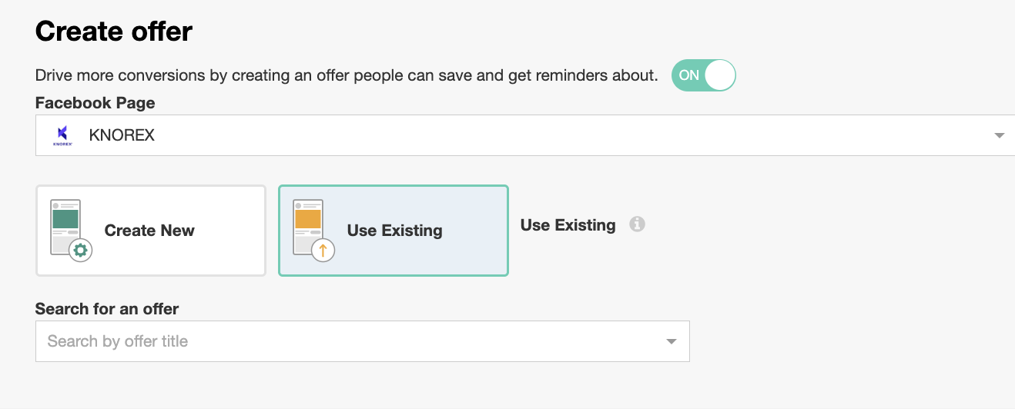Click the Facebook Page field label
The height and width of the screenshot is (412, 1015).
click(95, 103)
